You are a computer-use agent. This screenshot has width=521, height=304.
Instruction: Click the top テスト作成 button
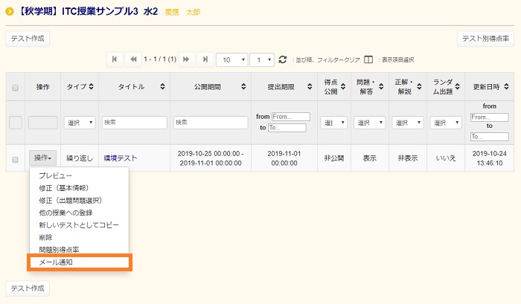(x=28, y=39)
